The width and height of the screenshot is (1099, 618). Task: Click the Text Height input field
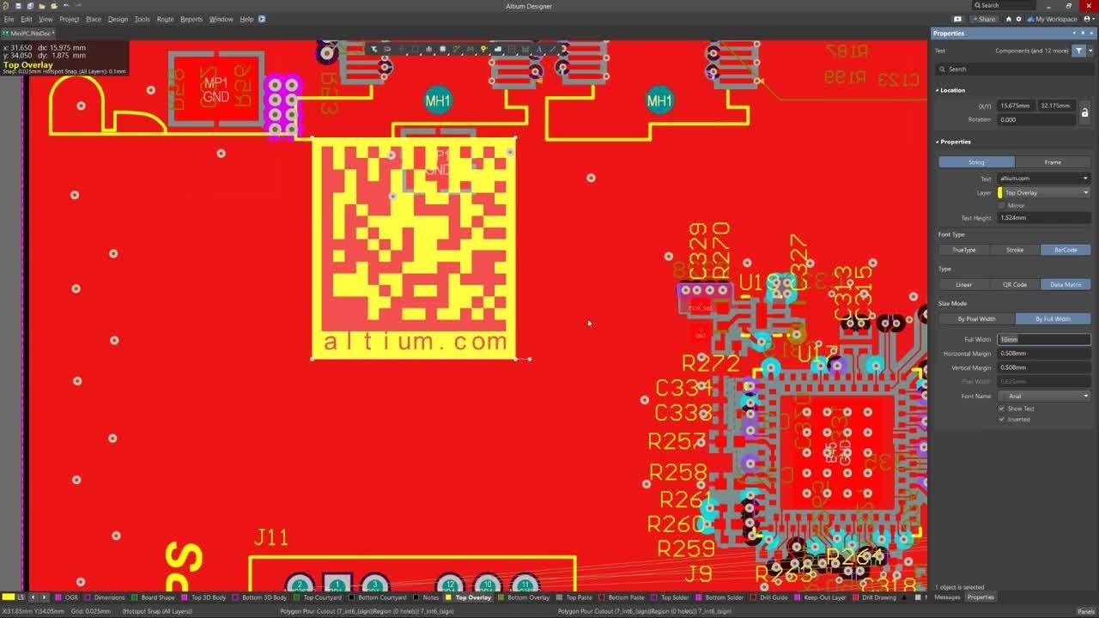point(1044,218)
